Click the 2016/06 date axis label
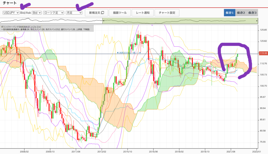 pos(153,152)
